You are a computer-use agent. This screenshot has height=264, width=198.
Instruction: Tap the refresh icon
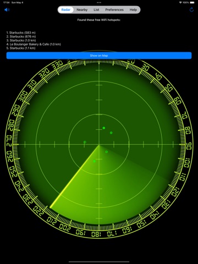(x=191, y=10)
